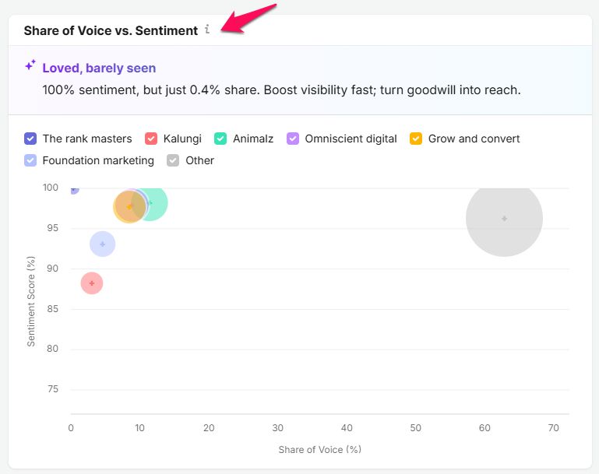The image size is (599, 474).
Task: Click the Loved, barely seen insight heading
Action: [x=99, y=68]
